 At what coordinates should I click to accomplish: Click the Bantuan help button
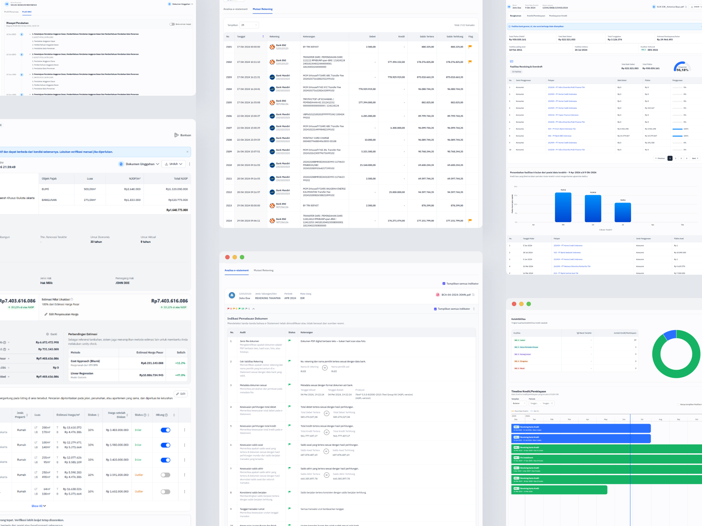click(183, 135)
